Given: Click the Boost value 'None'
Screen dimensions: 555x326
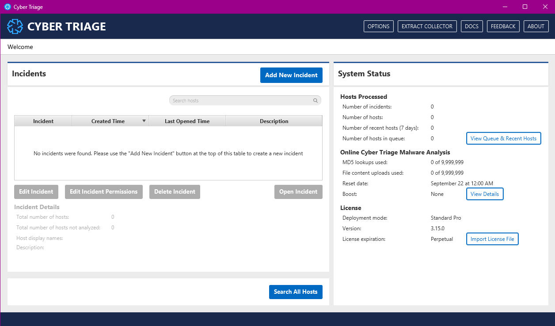Looking at the screenshot, I should pyautogui.click(x=437, y=194).
